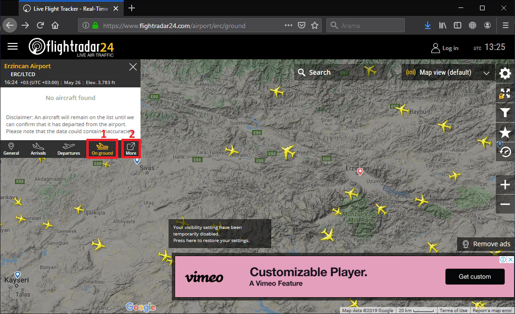Click the flight Search box
Viewport: 515px width, 314px height.
[x=315, y=72]
